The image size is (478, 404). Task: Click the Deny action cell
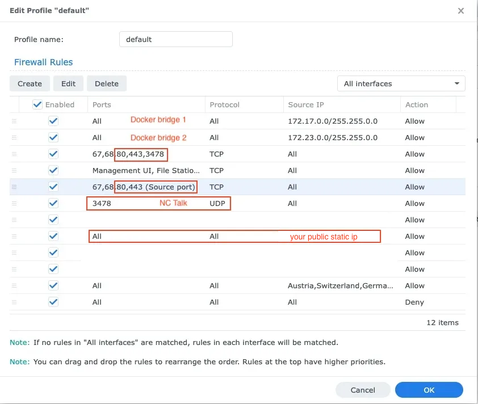414,302
